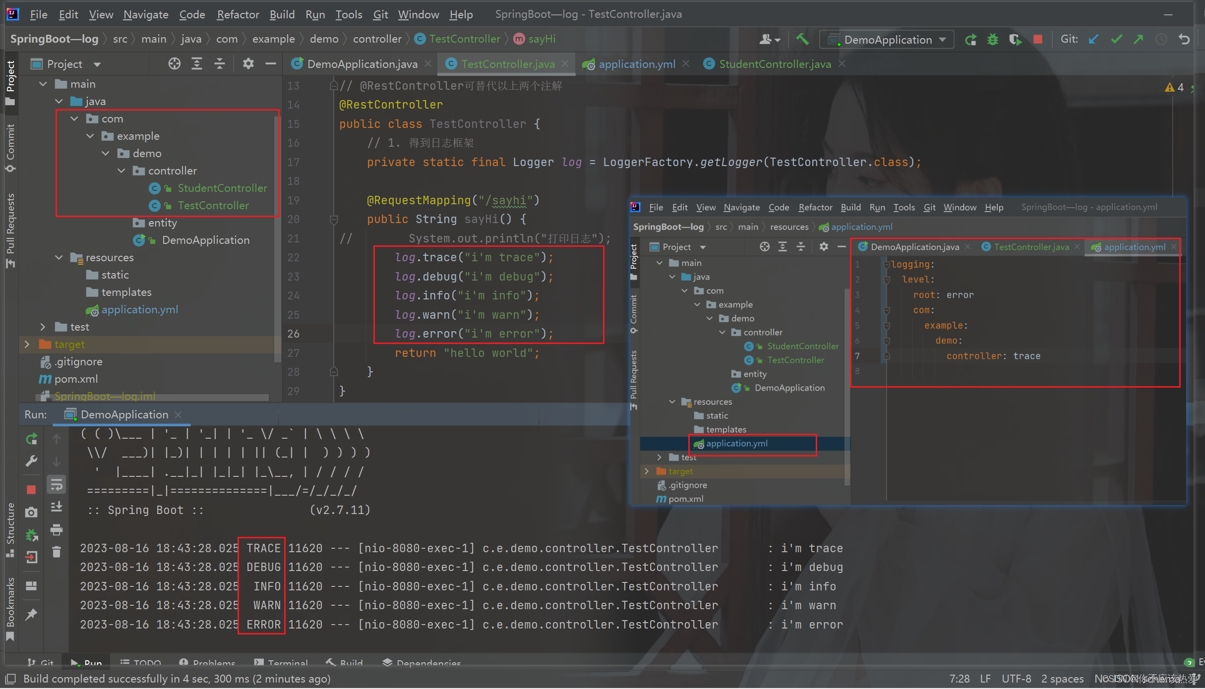Toggle soft-wrap in the Run console
1205x689 pixels.
(57, 484)
